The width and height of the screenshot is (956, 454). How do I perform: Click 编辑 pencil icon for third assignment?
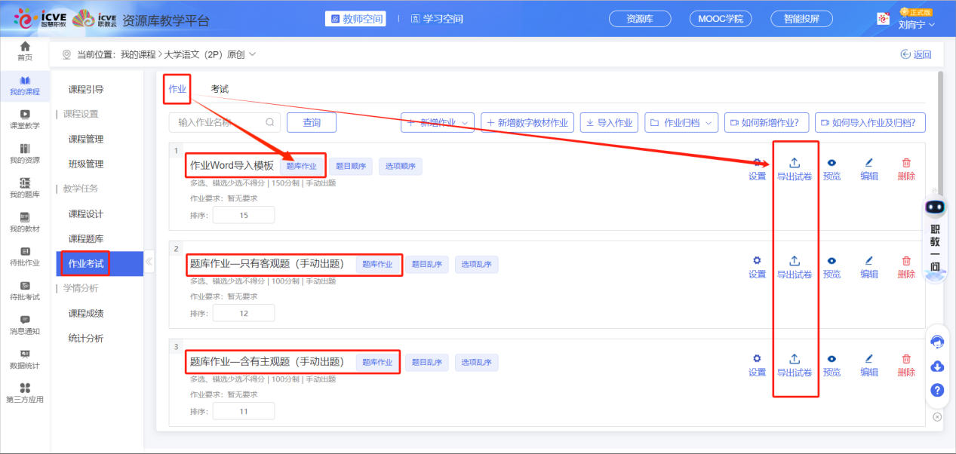click(868, 359)
